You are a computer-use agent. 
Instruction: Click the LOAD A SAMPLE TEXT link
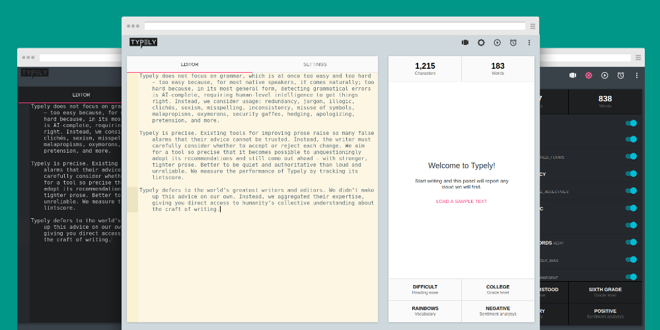coord(461,202)
